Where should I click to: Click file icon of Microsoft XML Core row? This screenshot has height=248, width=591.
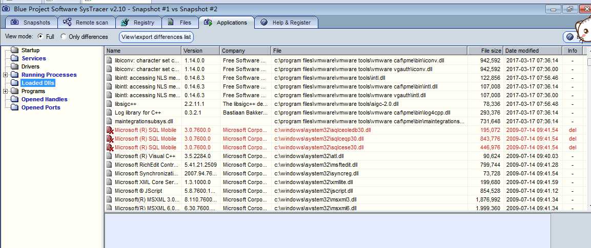click(x=109, y=182)
